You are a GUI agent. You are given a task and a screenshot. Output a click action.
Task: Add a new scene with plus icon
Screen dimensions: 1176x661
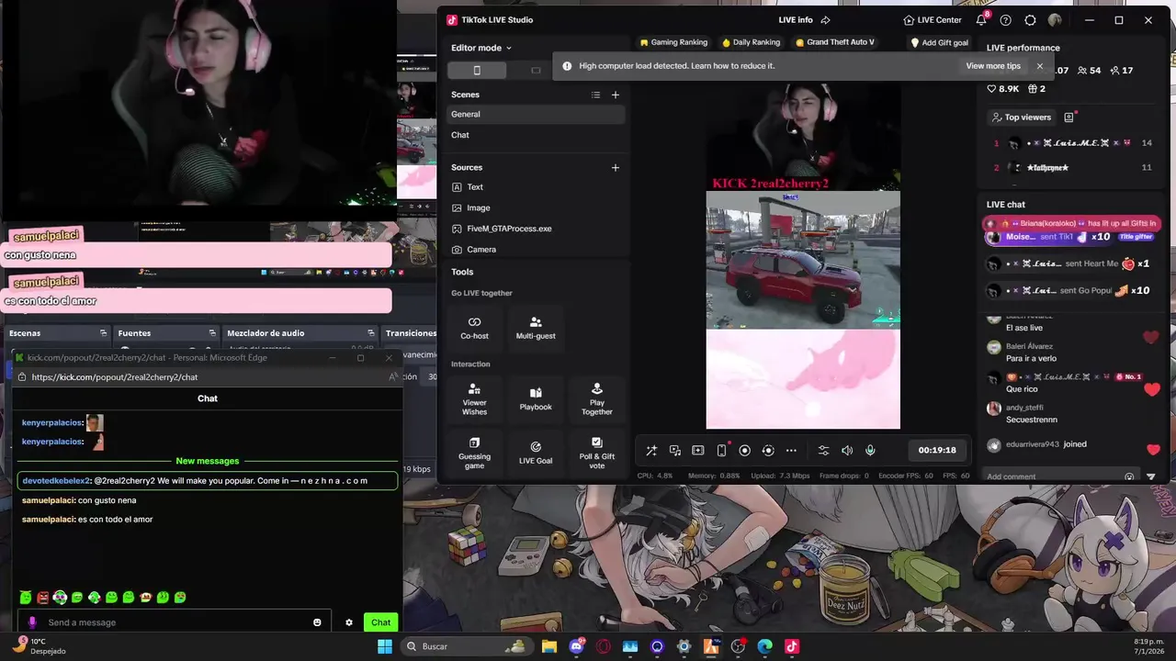pyautogui.click(x=616, y=95)
